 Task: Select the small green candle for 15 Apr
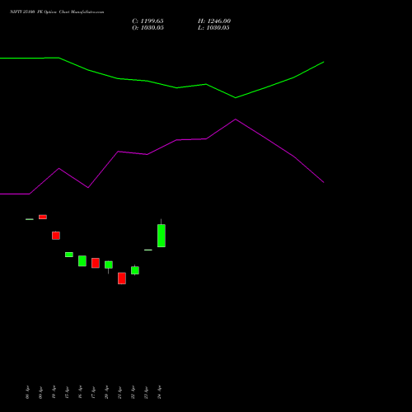click(x=69, y=255)
